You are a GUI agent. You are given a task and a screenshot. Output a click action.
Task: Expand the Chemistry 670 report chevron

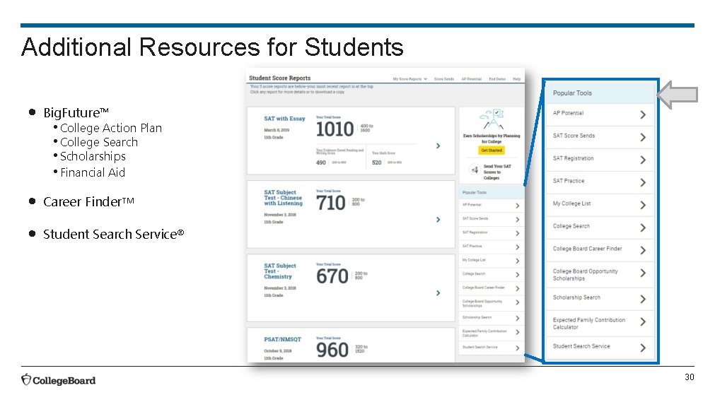(x=438, y=293)
